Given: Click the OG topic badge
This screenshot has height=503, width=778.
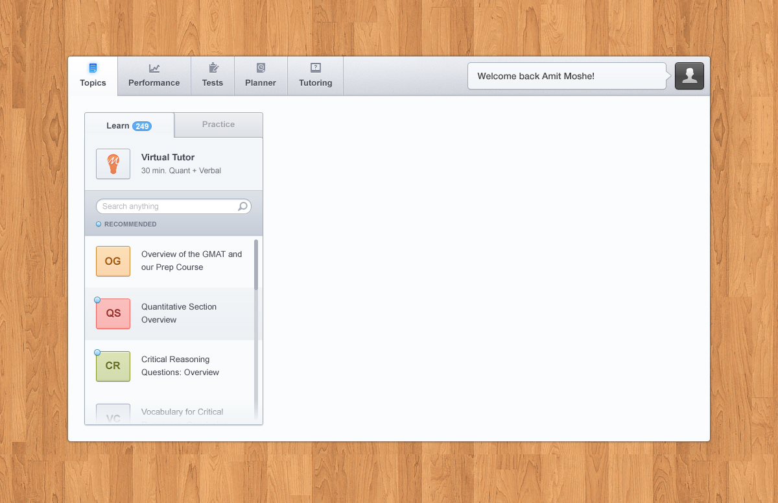Looking at the screenshot, I should 113,261.
